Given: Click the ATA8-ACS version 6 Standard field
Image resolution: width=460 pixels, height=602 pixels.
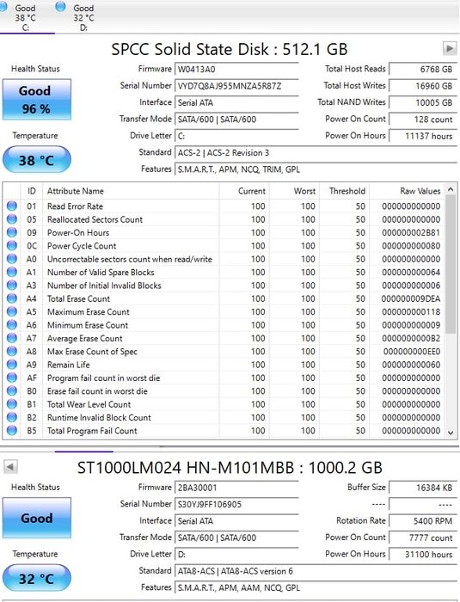Looking at the screenshot, I should point(316,571).
